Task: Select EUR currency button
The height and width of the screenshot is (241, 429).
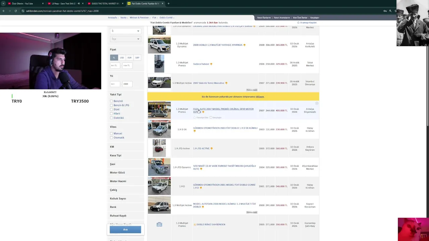Action: [x=129, y=58]
